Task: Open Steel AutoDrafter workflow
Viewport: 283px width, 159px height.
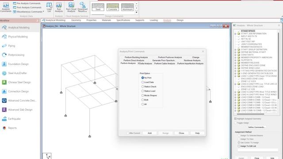Action: point(17,73)
